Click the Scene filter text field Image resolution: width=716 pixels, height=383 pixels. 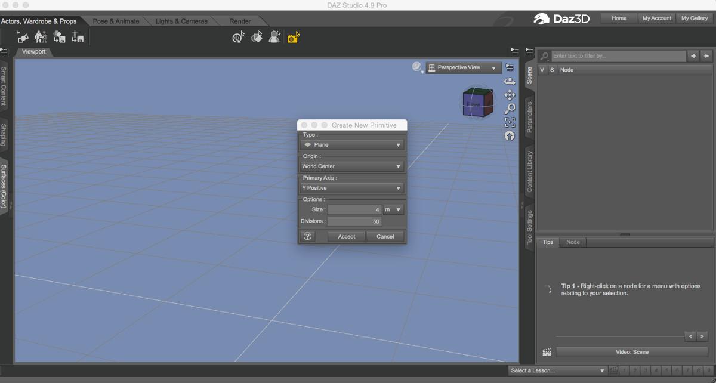[618, 56]
